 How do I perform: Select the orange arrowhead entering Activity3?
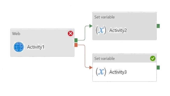(91, 67)
